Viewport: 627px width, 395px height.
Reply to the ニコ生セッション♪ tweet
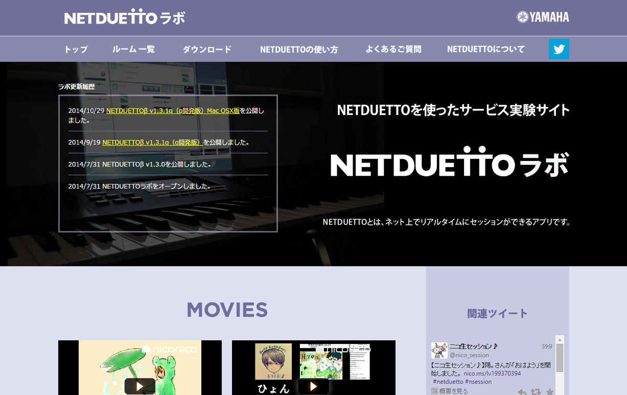coord(522,392)
